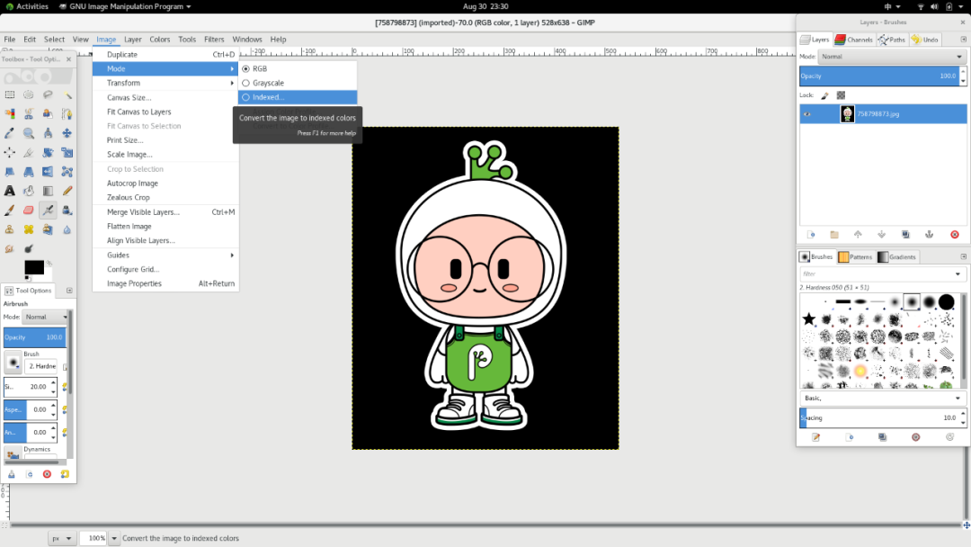Open the Layers panel configuration menu button
Screen dimensions: 971x547
click(964, 40)
